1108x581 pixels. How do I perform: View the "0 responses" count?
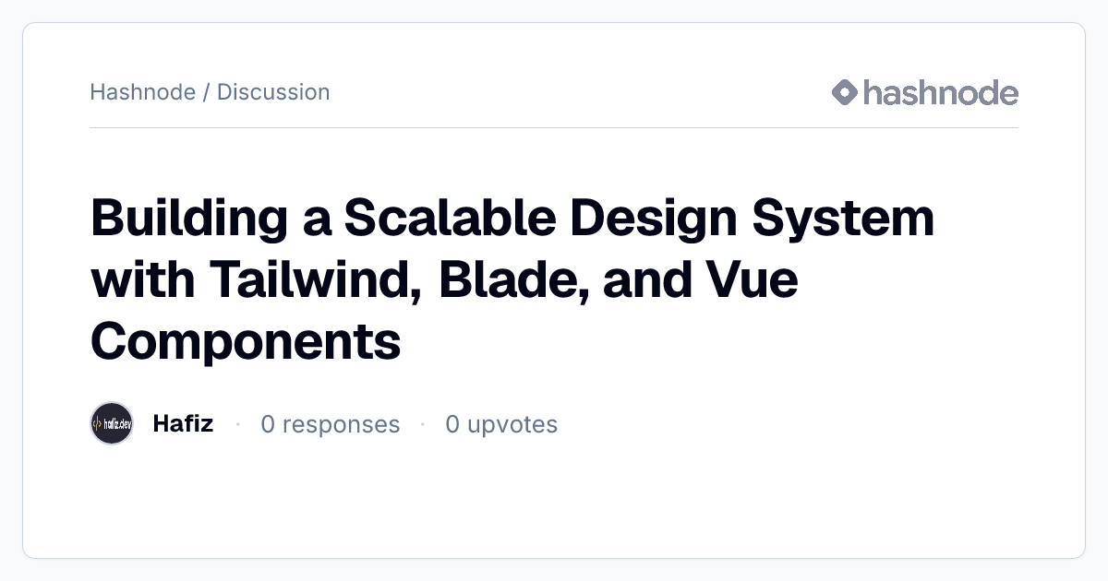coord(331,424)
